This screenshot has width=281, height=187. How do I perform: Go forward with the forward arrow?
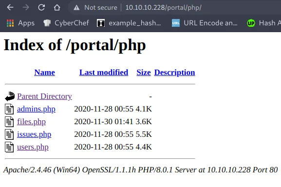(26, 7)
